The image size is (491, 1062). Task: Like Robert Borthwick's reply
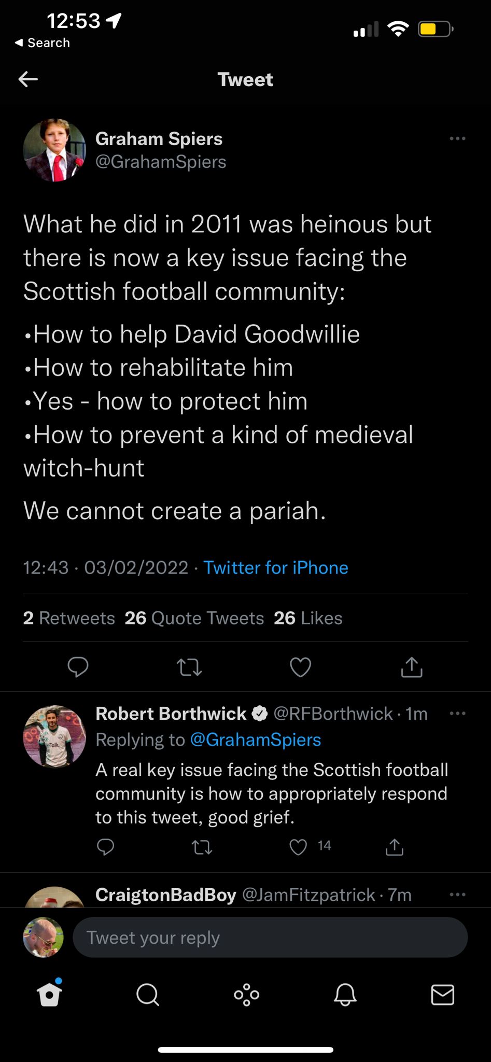pos(298,847)
